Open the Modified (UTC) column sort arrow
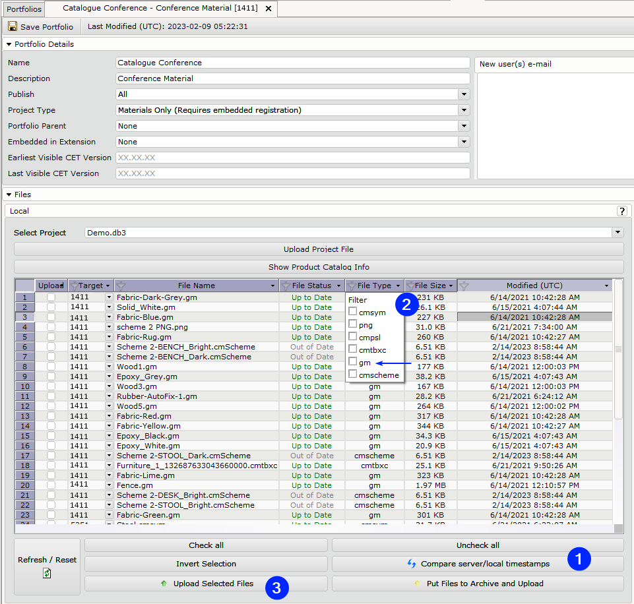Image resolution: width=634 pixels, height=604 pixels. point(606,286)
